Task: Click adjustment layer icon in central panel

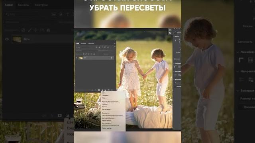Action: pos(102,90)
